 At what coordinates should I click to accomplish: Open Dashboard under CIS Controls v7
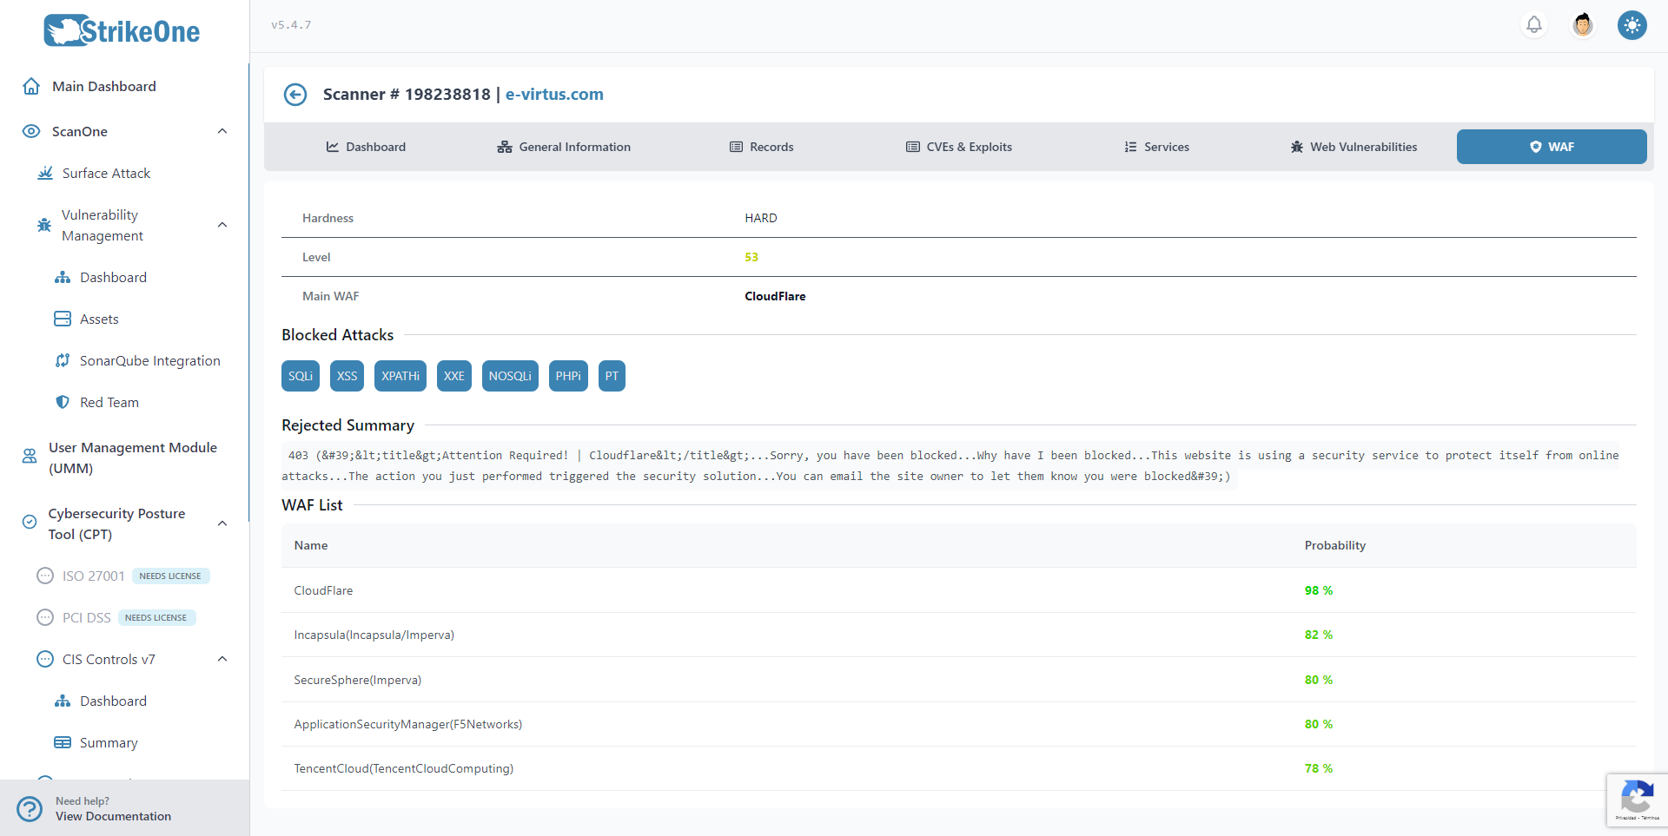113,701
